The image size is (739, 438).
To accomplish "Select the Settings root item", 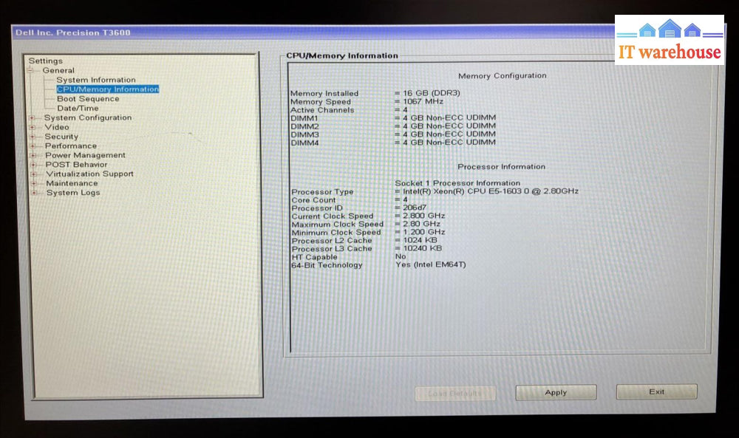I will pyautogui.click(x=46, y=61).
